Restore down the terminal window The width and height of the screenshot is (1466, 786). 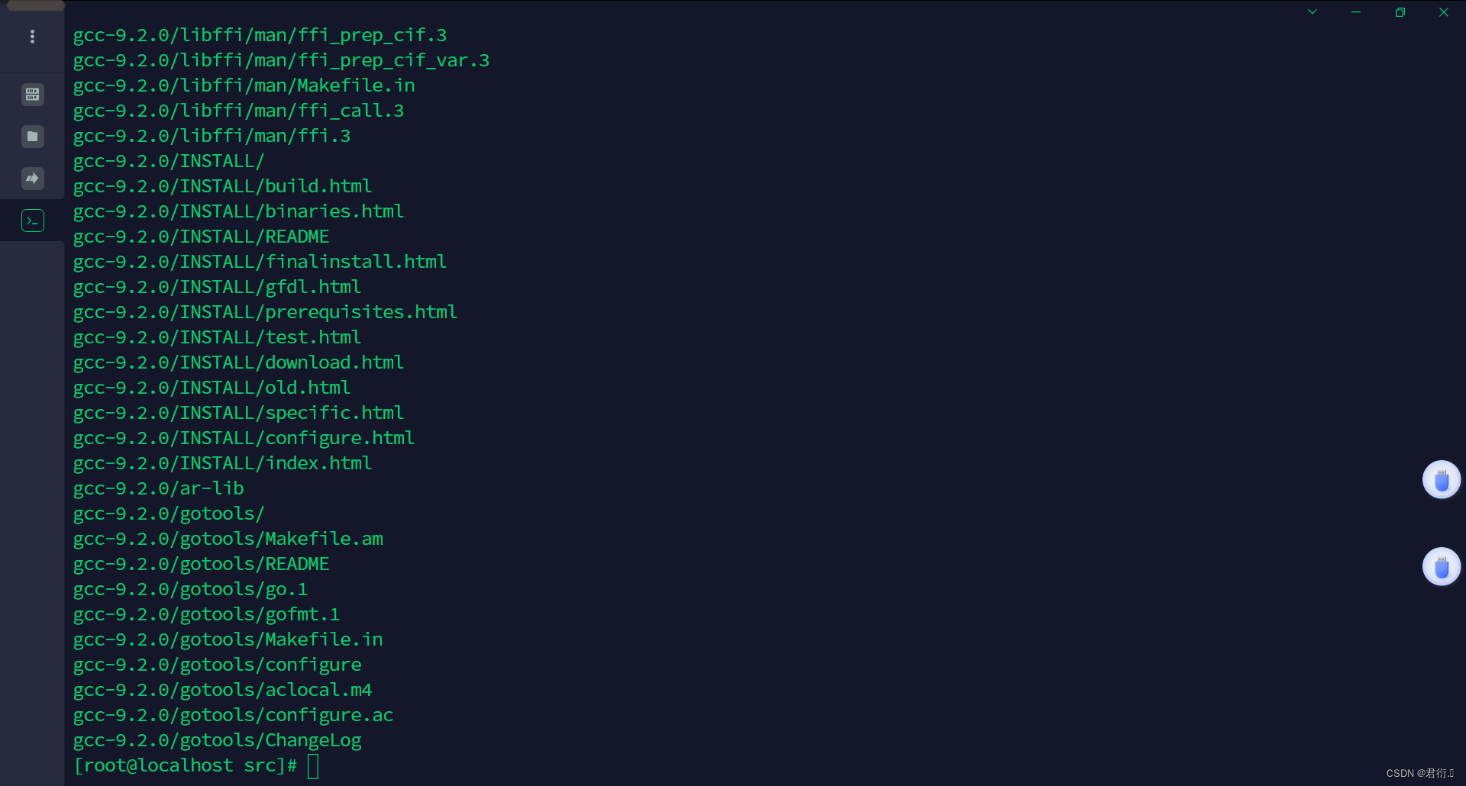1400,12
